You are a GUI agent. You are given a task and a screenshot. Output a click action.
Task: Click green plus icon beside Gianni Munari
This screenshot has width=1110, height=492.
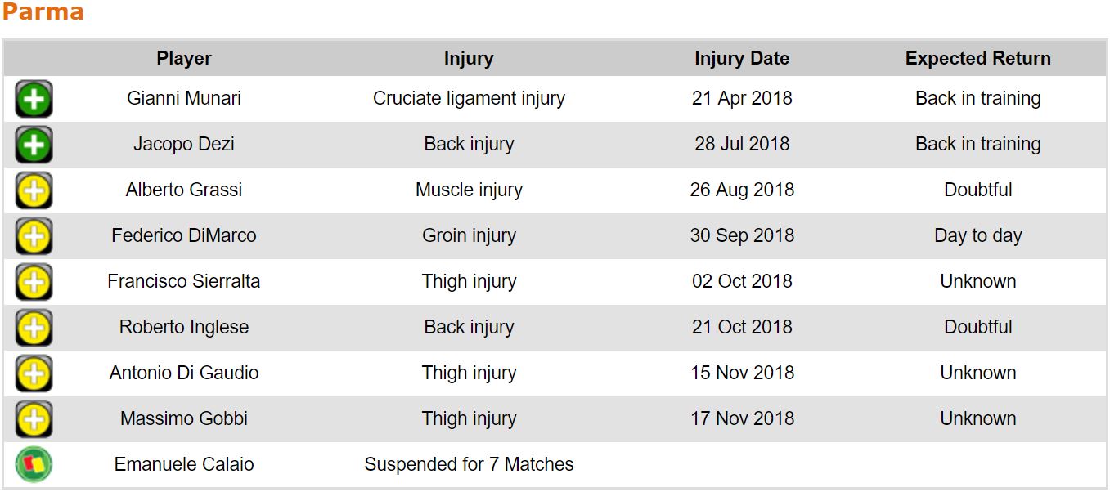coord(34,100)
